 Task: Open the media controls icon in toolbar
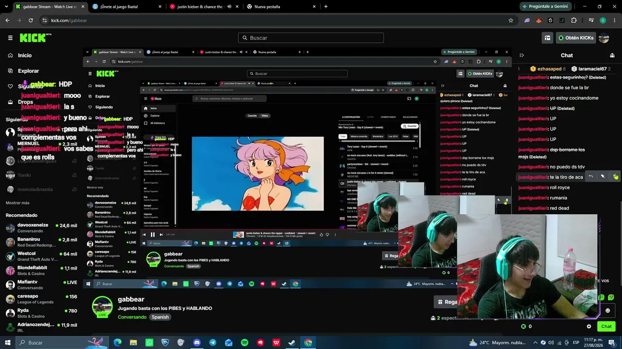click(591, 20)
